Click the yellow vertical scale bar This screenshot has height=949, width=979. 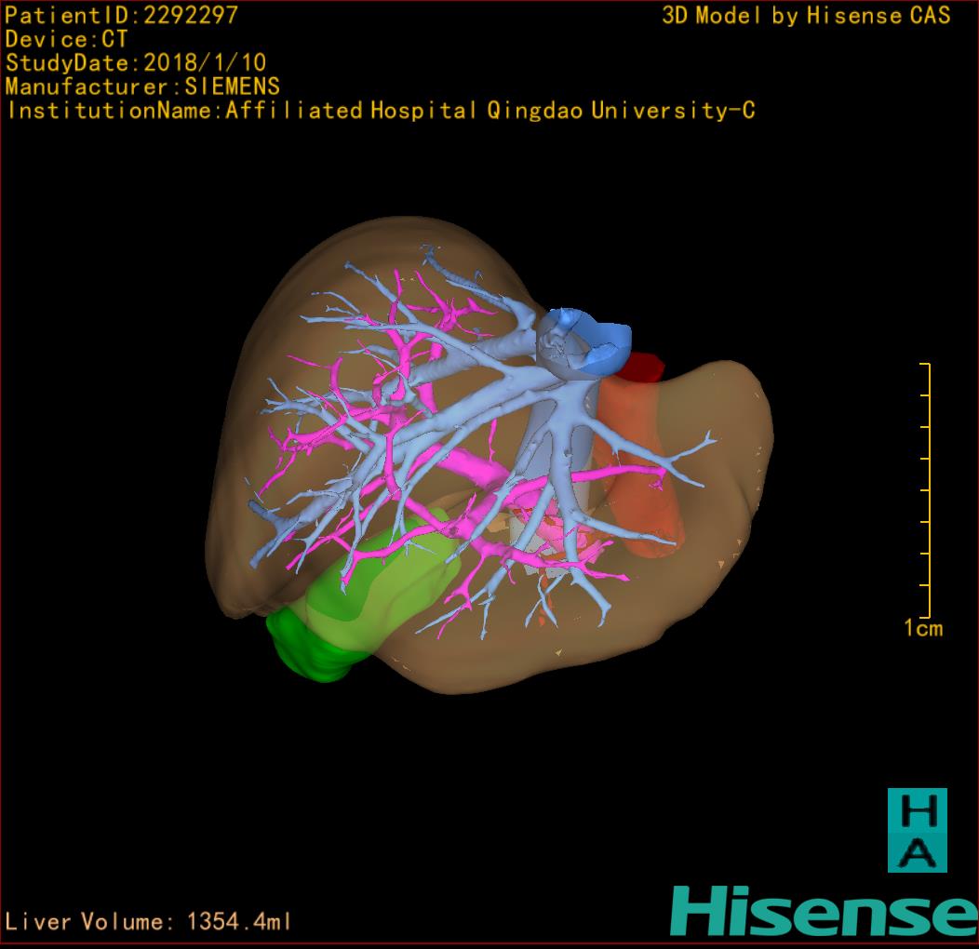[x=928, y=489]
